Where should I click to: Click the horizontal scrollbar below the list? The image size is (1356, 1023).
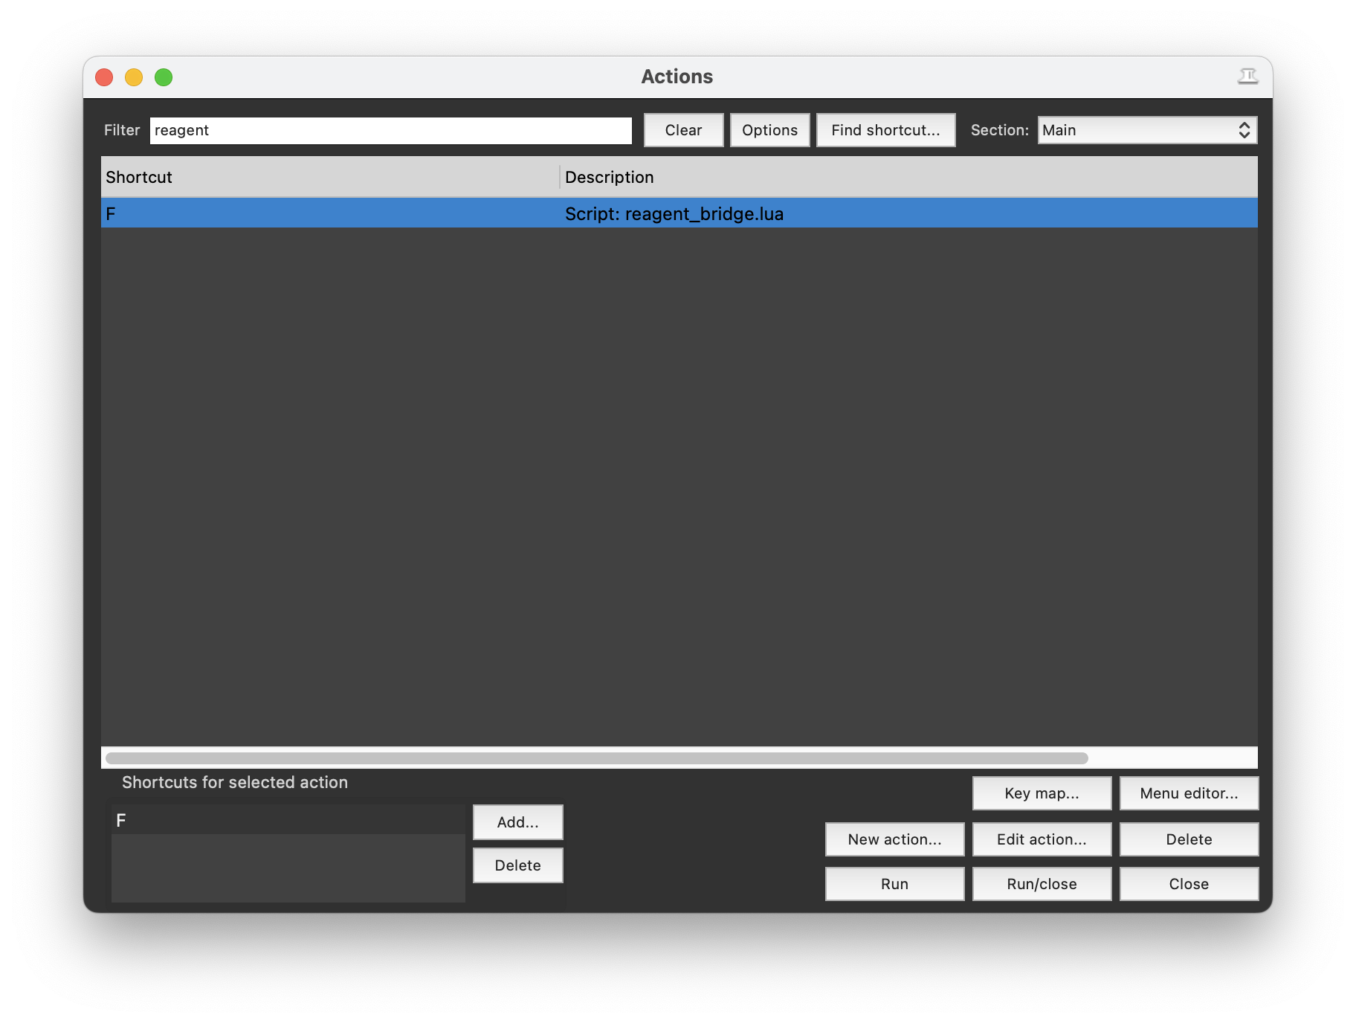coord(595,756)
